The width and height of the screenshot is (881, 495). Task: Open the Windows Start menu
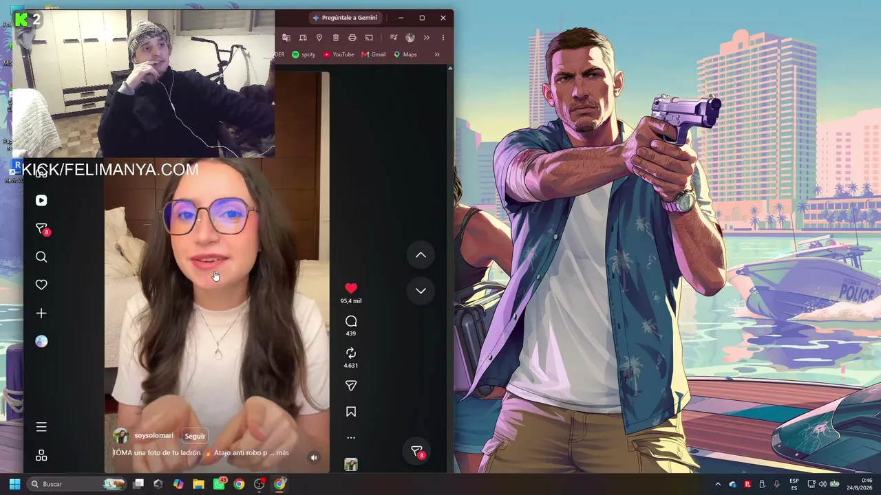[14, 484]
